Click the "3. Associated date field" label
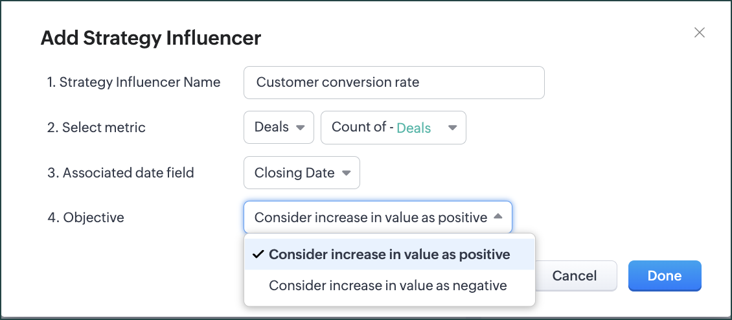732x320 pixels. coord(120,173)
